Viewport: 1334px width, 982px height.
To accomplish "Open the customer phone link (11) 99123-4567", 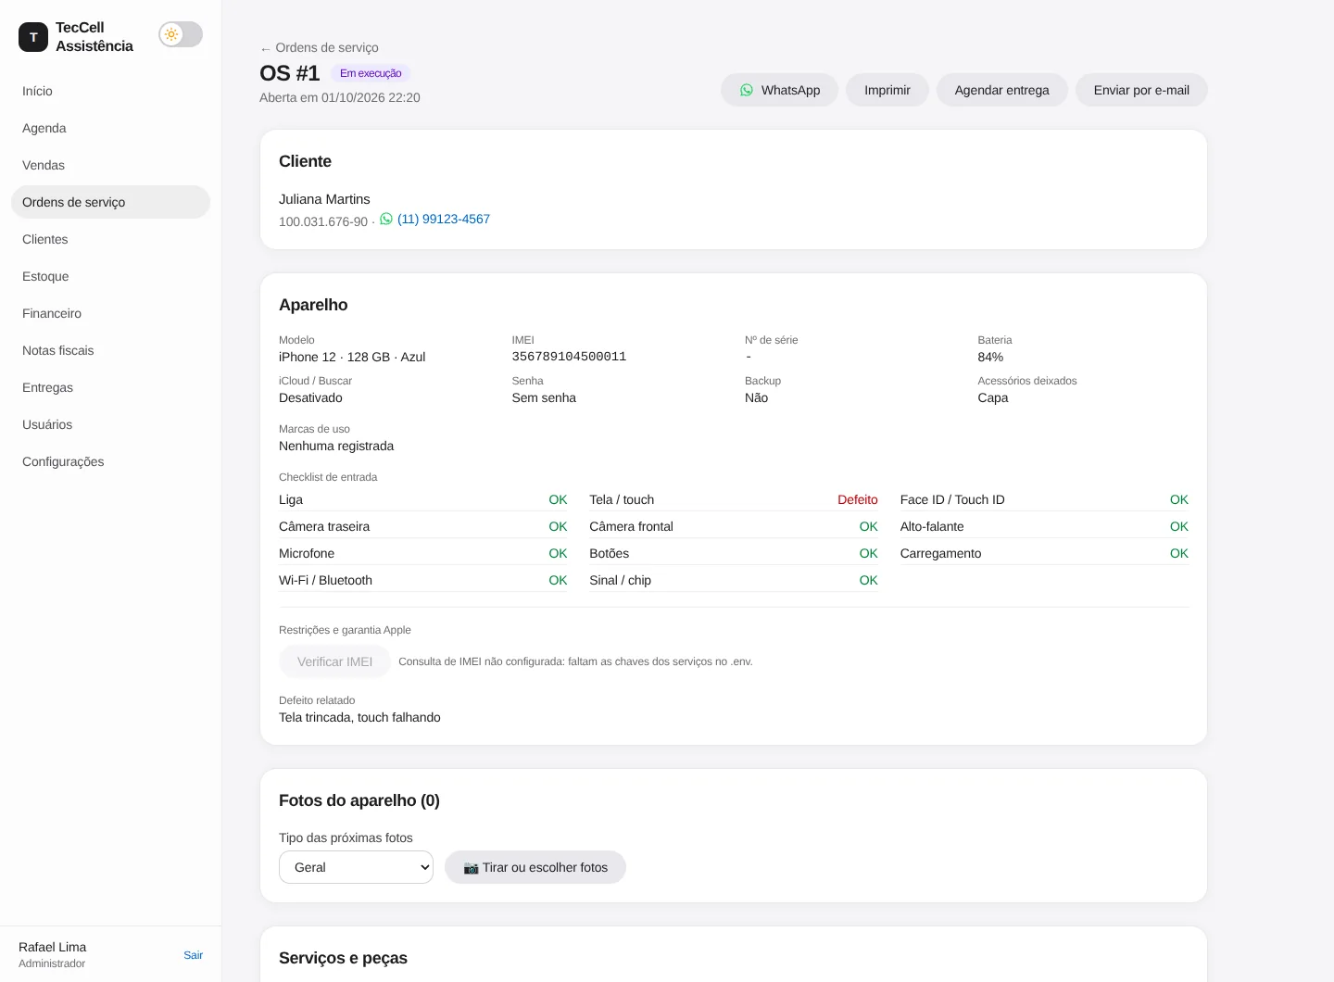I will pyautogui.click(x=444, y=219).
